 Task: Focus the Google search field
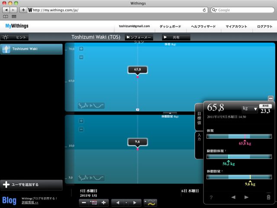(x=242, y=10)
